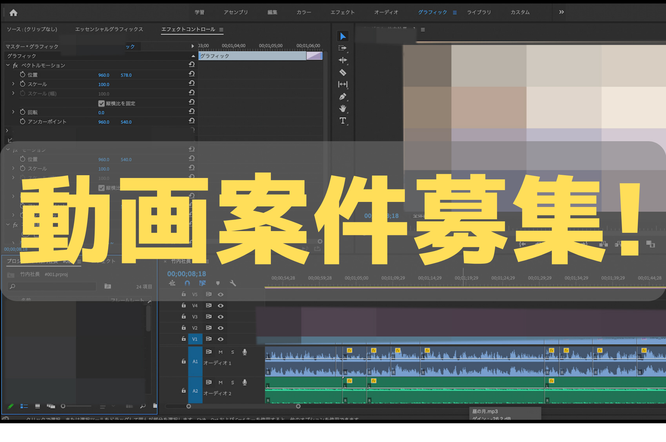Toggle animation stopwatch for 位置 578.0 row
This screenshot has width=666, height=442.
[23, 75]
